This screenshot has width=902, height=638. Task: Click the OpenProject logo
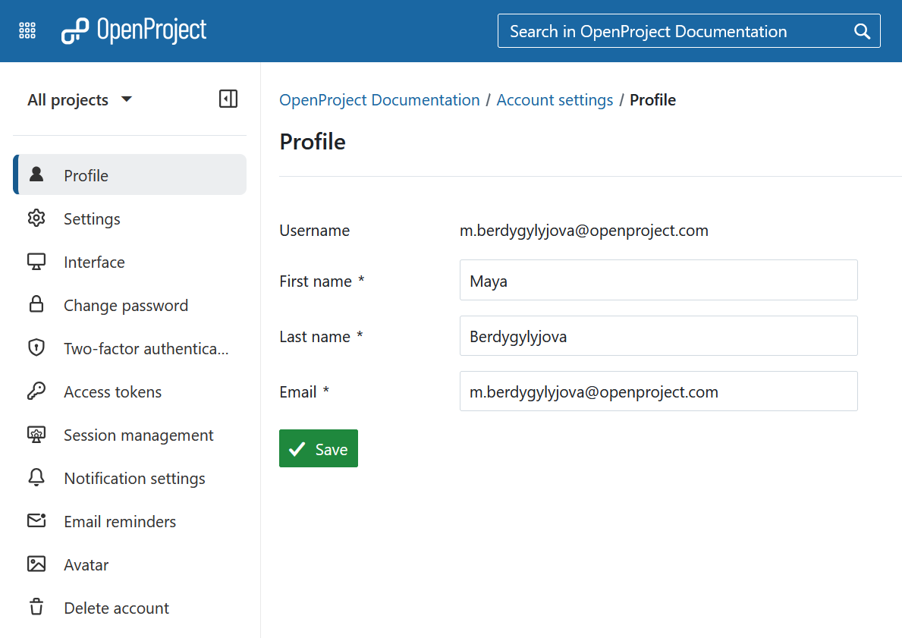(x=134, y=30)
